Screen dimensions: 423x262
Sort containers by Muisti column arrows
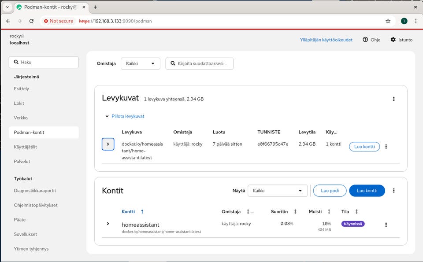(x=329, y=212)
